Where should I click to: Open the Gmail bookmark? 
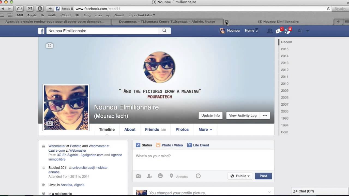pos(119,15)
